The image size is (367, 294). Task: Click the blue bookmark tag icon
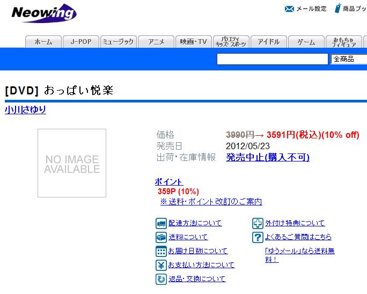[x=337, y=9]
